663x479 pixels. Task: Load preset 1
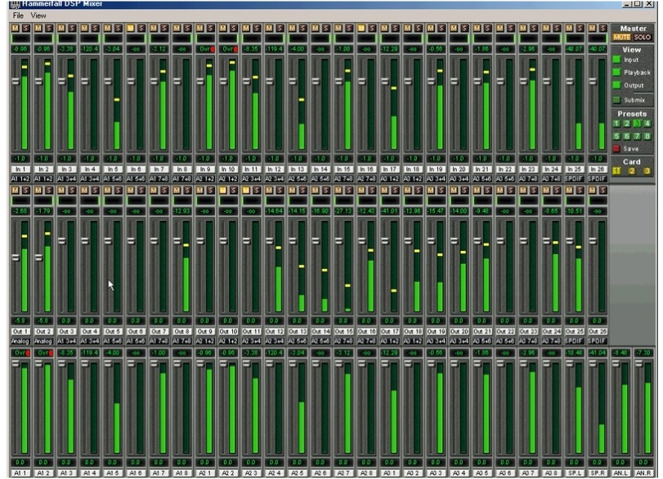point(616,124)
